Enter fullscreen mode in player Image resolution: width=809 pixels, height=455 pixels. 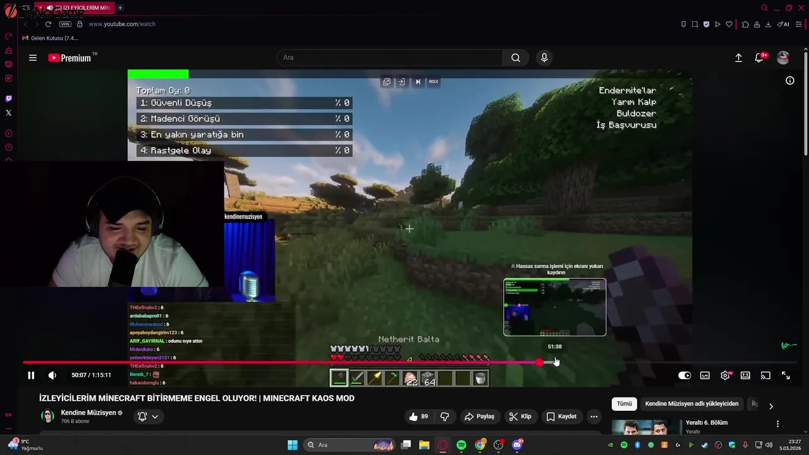pyautogui.click(x=786, y=375)
